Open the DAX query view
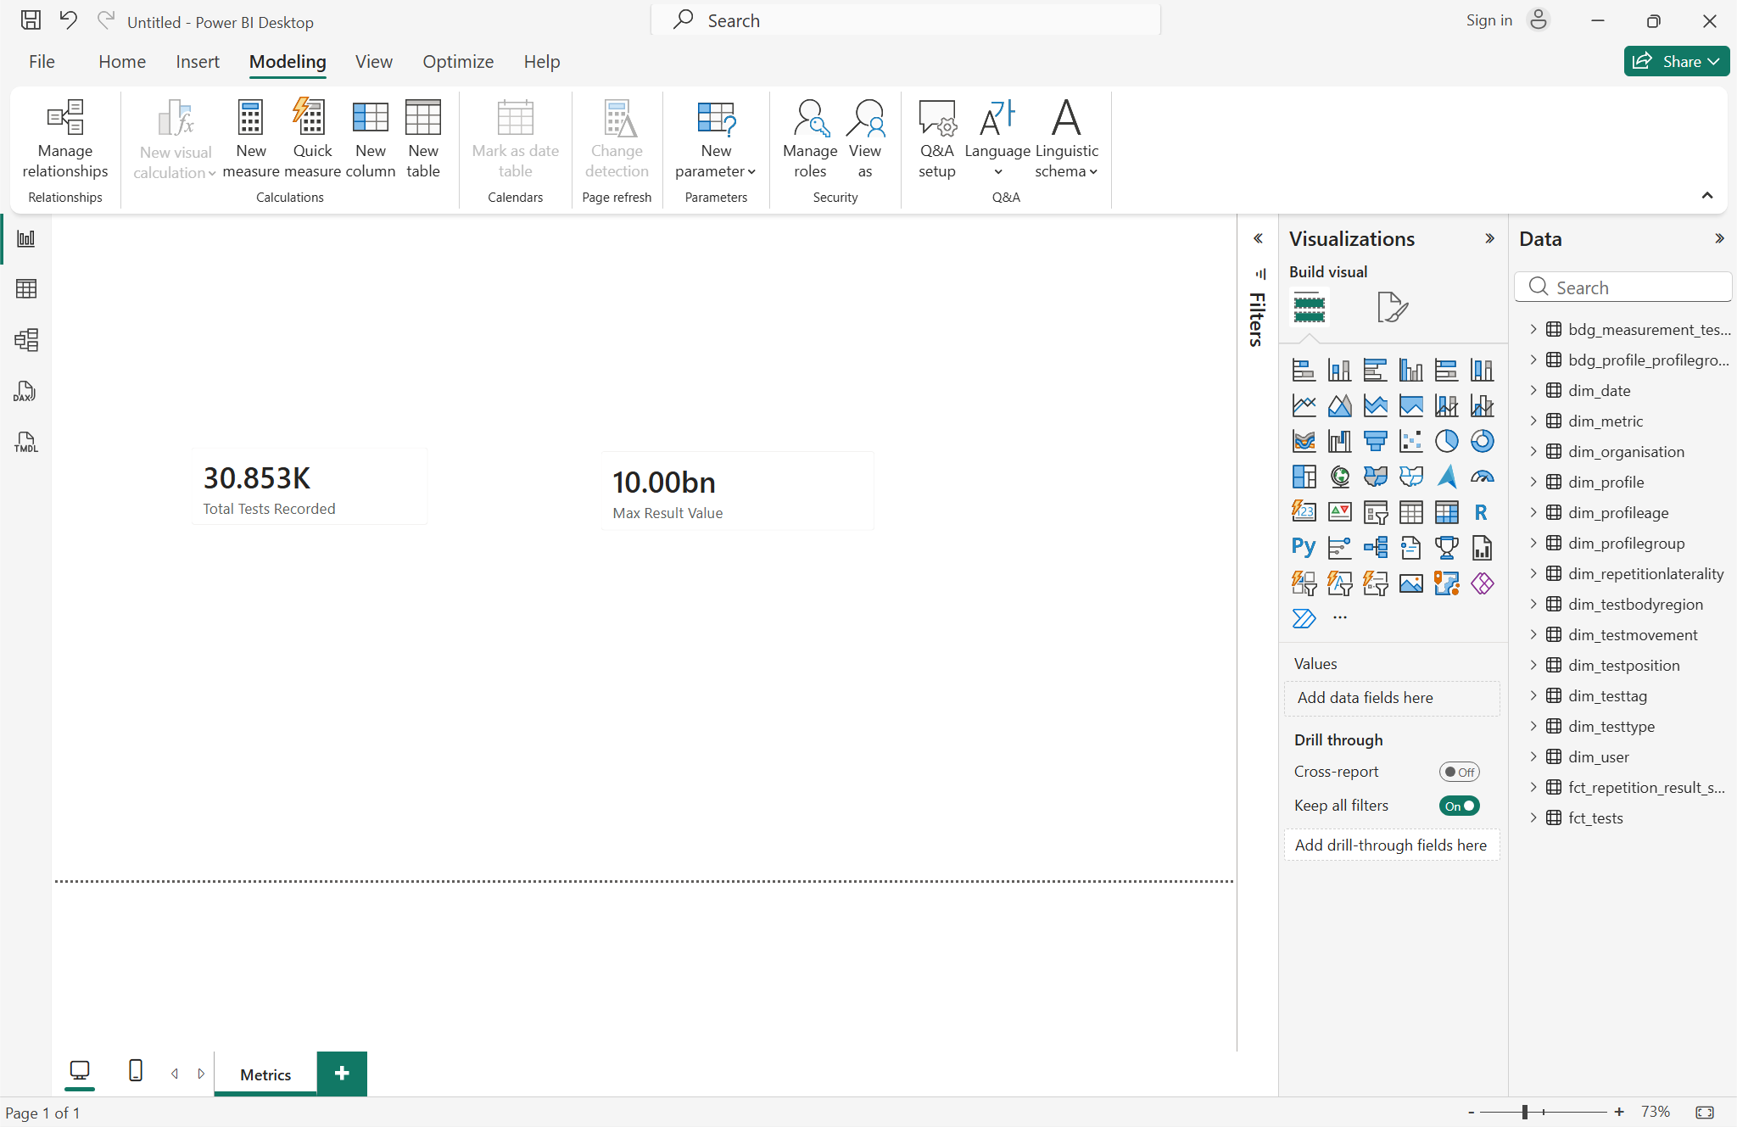This screenshot has height=1127, width=1737. (25, 391)
